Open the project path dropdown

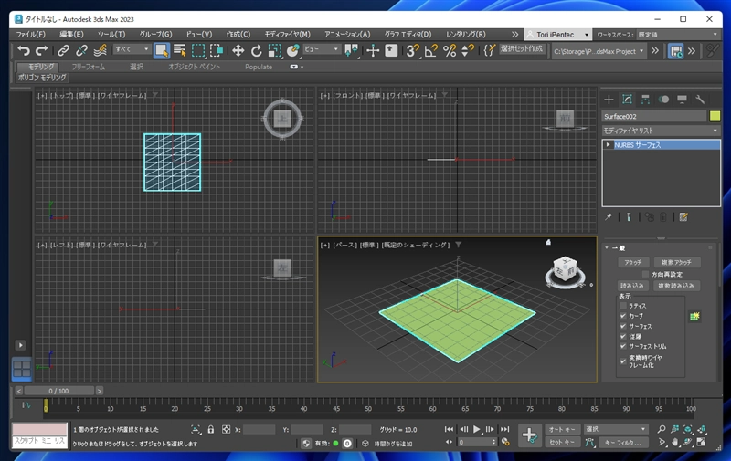(x=599, y=51)
